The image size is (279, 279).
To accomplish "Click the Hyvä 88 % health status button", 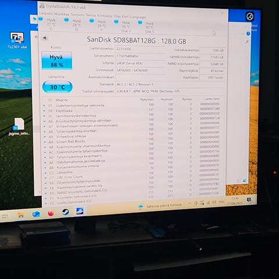I will click(x=57, y=60).
